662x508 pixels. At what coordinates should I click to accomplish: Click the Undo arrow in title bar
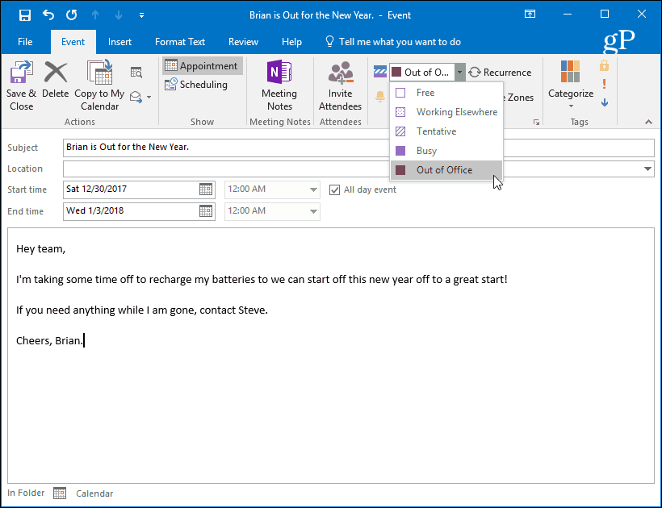click(48, 15)
